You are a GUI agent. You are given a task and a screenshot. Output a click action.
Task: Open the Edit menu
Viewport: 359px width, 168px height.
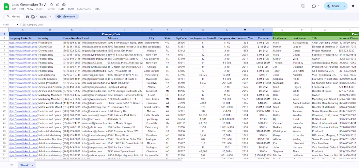pyautogui.click(x=22, y=9)
